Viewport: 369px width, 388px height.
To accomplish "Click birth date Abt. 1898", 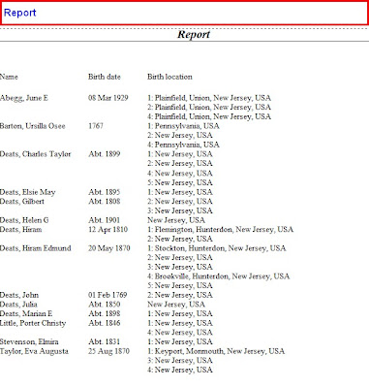I will [x=104, y=313].
